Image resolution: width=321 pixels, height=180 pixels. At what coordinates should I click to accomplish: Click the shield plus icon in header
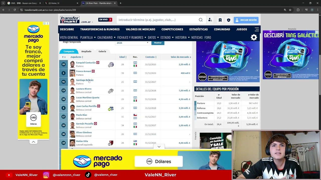coord(228,20)
